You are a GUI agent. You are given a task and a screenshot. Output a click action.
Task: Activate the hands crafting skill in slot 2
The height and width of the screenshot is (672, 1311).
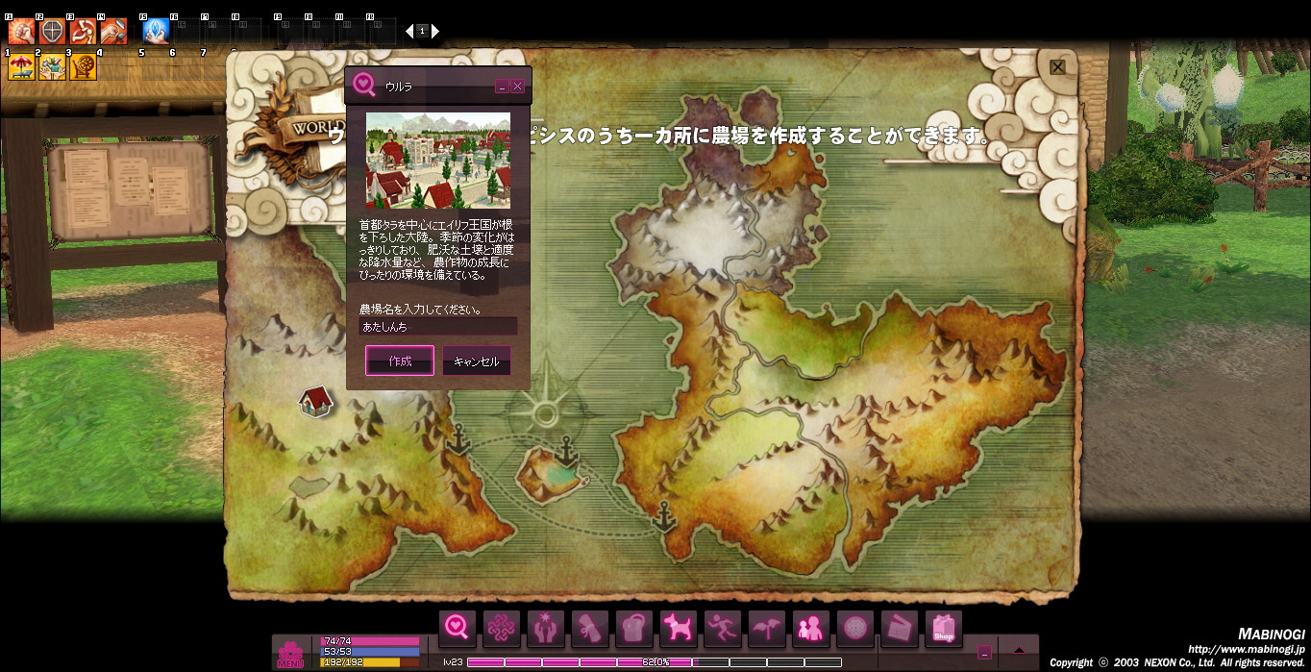pos(52,66)
